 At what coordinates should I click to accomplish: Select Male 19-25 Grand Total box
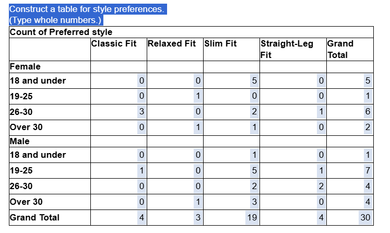[368, 171]
